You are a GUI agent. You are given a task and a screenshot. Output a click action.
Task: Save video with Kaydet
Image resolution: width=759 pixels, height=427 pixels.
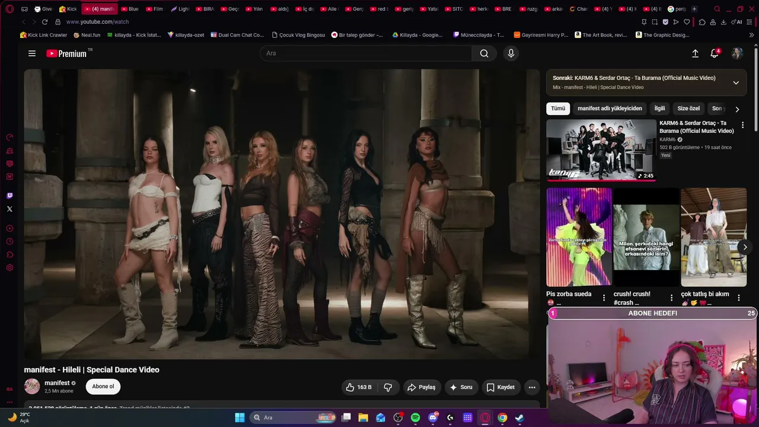pos(501,387)
